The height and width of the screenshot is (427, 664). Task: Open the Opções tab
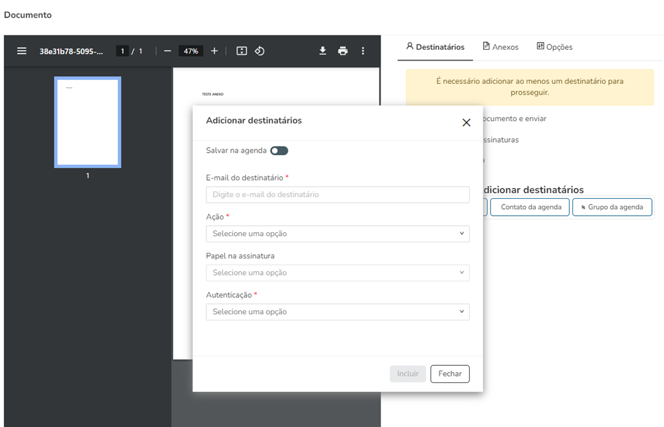click(x=555, y=47)
